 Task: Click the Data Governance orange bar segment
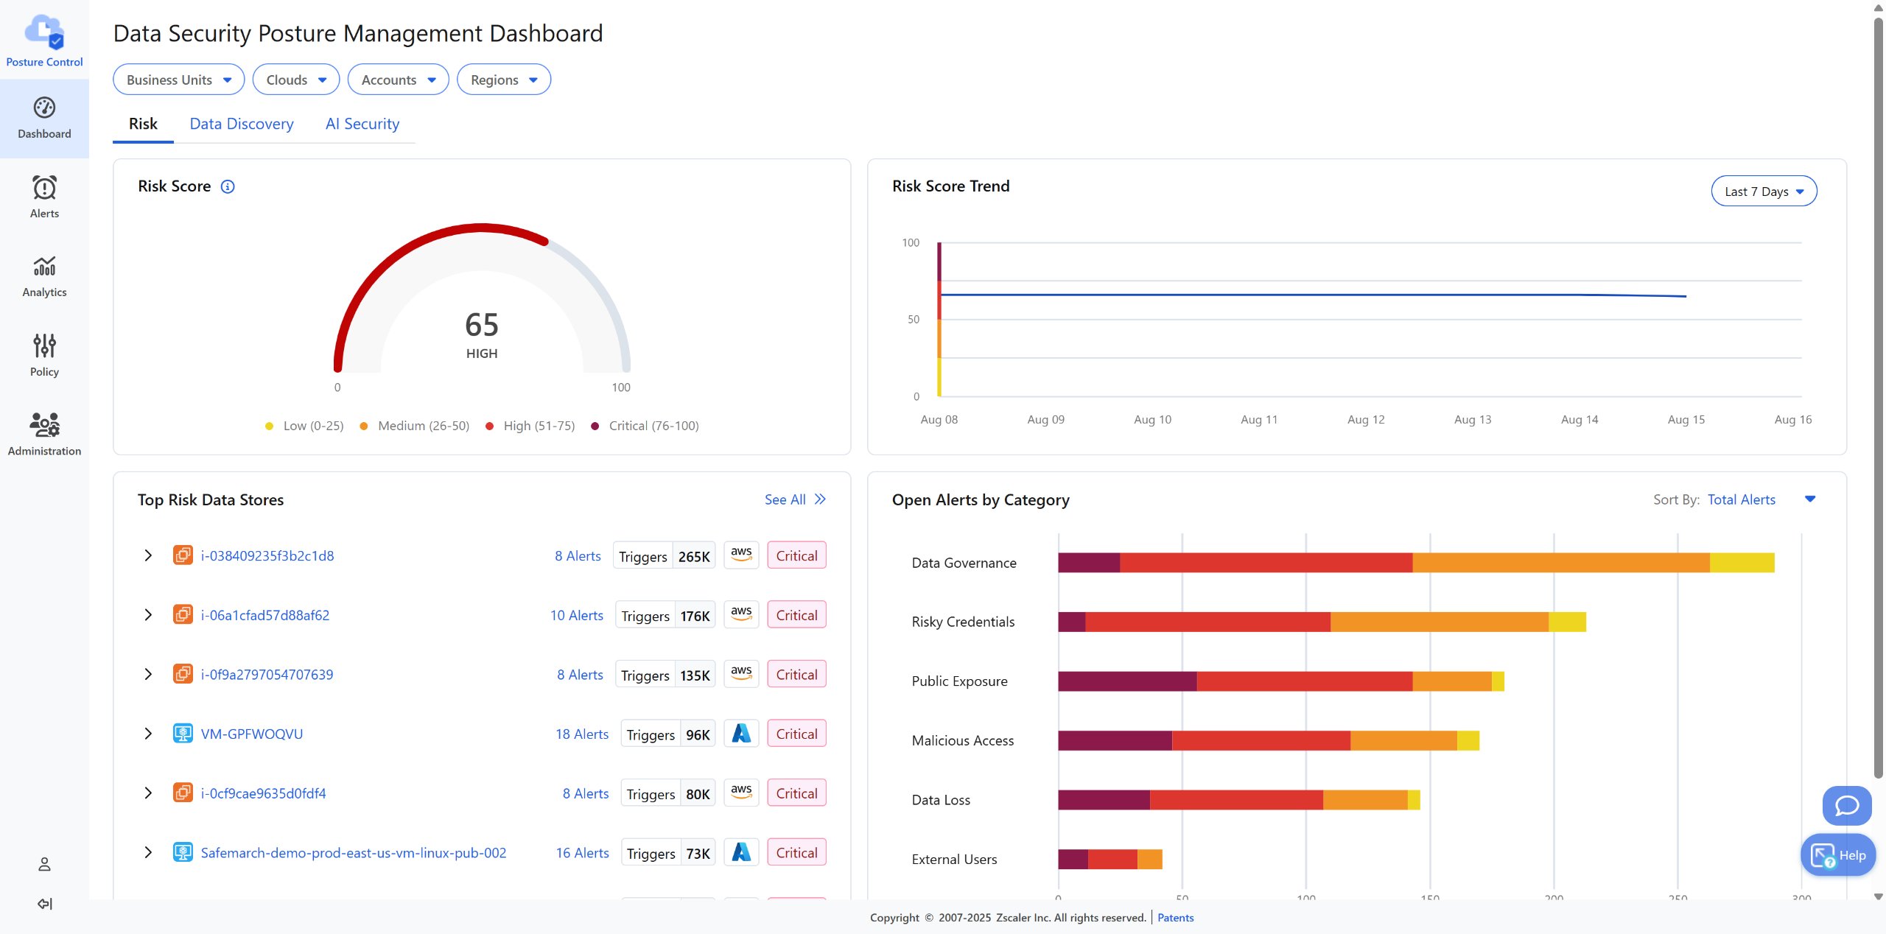point(1560,563)
